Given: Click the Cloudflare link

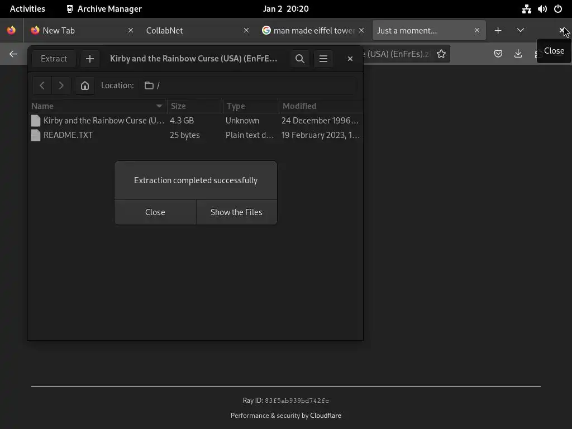Looking at the screenshot, I should pos(326,416).
